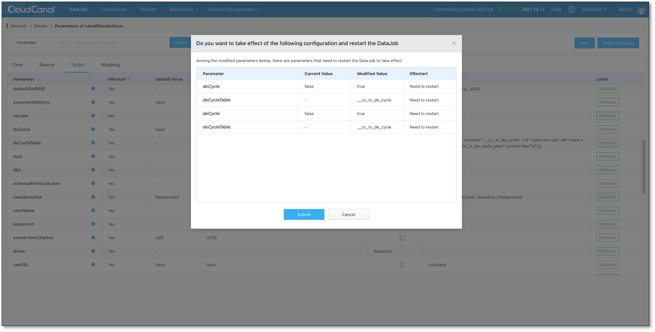The width and height of the screenshot is (655, 332).
Task: Sort by Parameter column arrows
Action: click(38, 79)
